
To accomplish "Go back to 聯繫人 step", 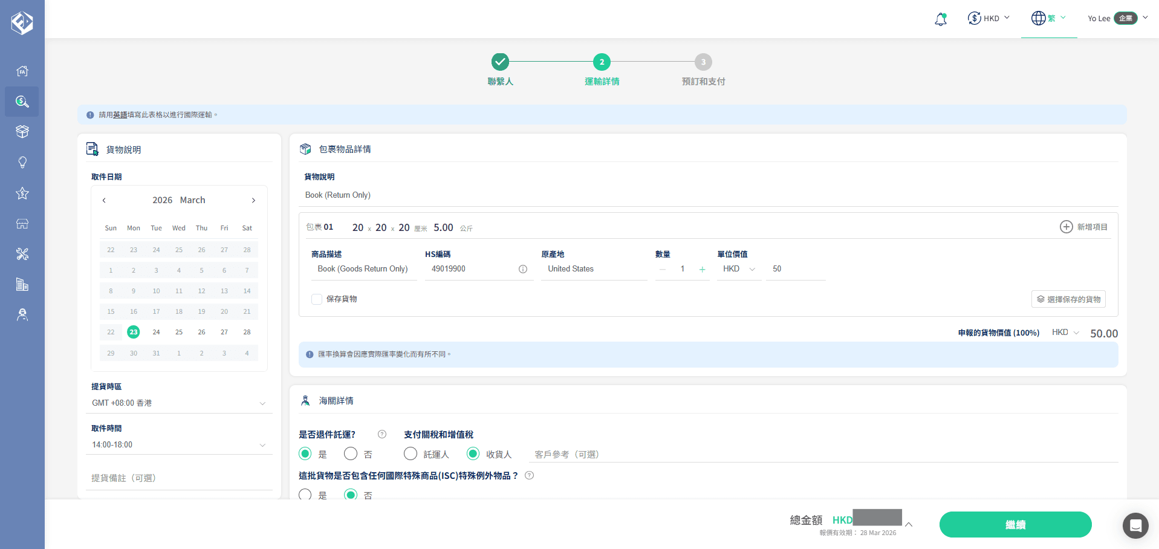I will click(x=500, y=62).
